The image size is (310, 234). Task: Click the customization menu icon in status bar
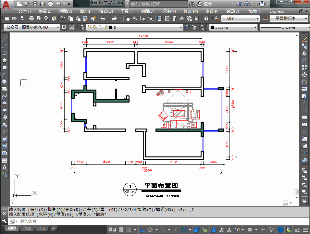click(305, 230)
